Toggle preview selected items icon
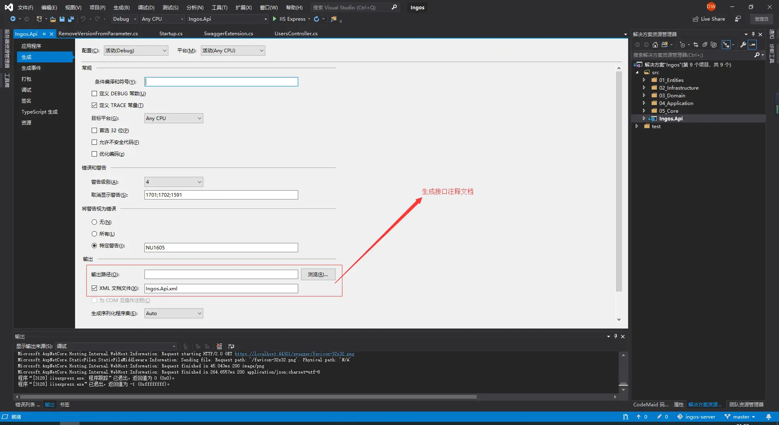 [x=753, y=45]
